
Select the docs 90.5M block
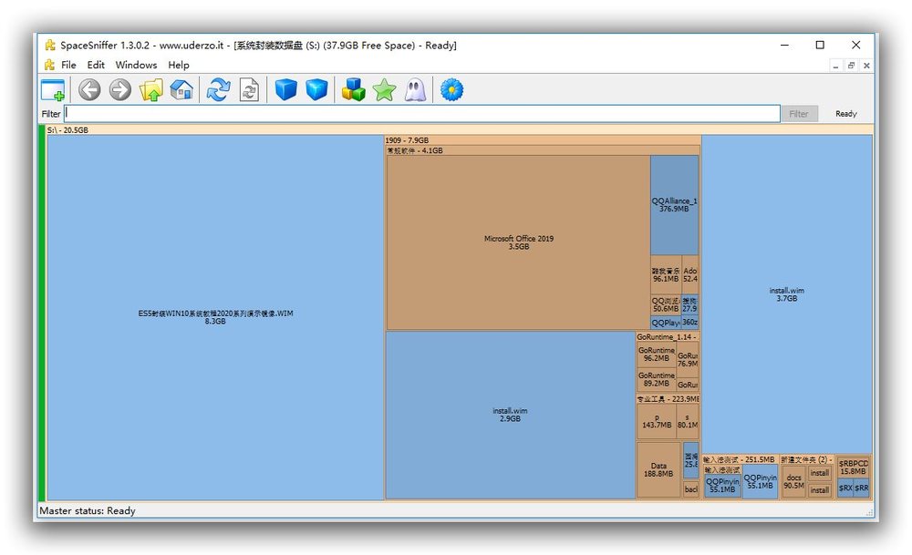[793, 481]
